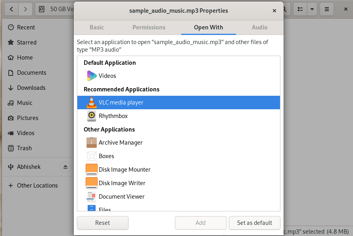Go back in Files window
Screen dimensions: 353x236
pos(12,9)
